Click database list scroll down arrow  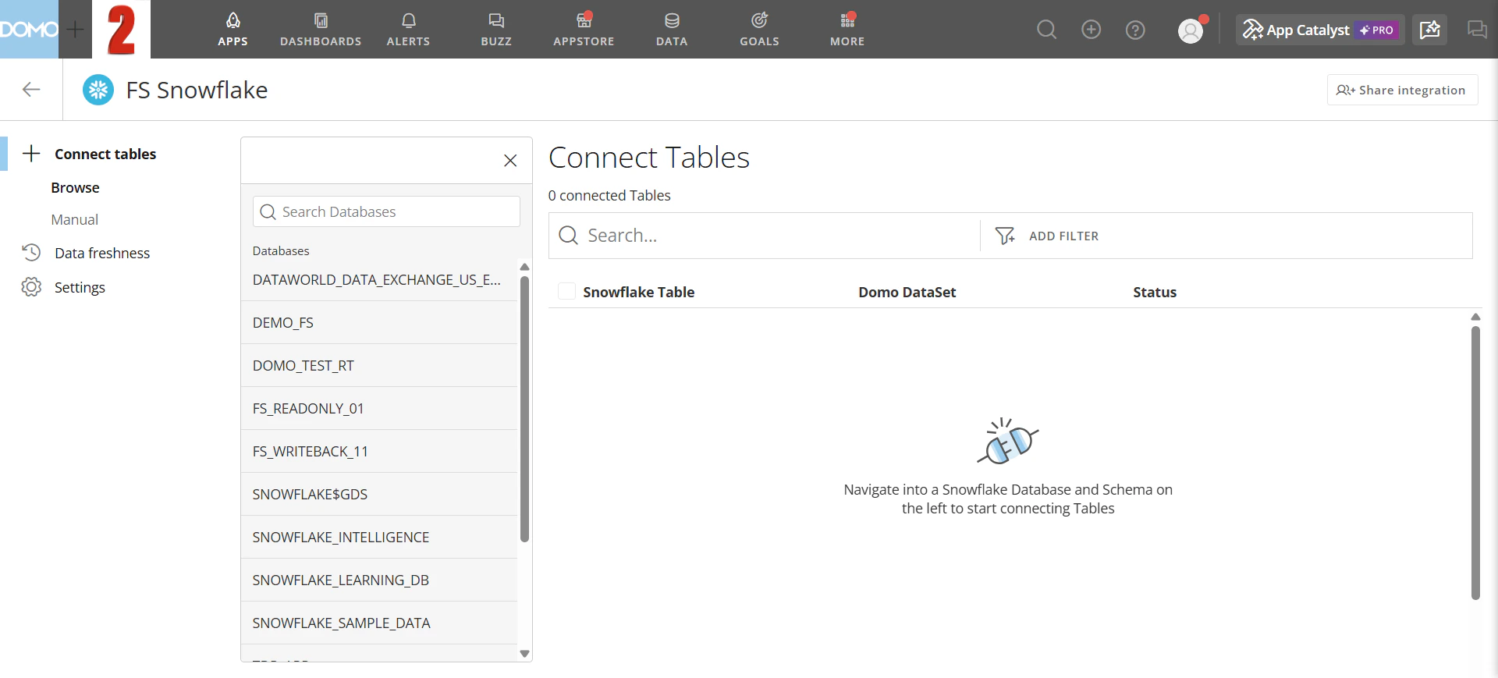point(524,654)
